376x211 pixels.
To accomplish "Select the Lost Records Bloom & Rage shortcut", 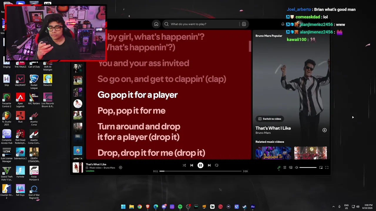I will [48, 100].
